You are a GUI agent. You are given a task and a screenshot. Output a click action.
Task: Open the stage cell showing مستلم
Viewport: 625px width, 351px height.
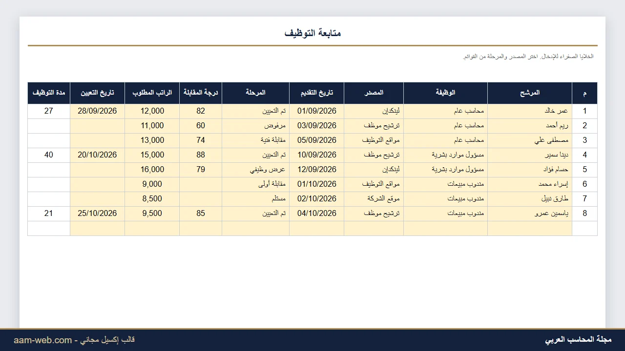click(x=256, y=199)
